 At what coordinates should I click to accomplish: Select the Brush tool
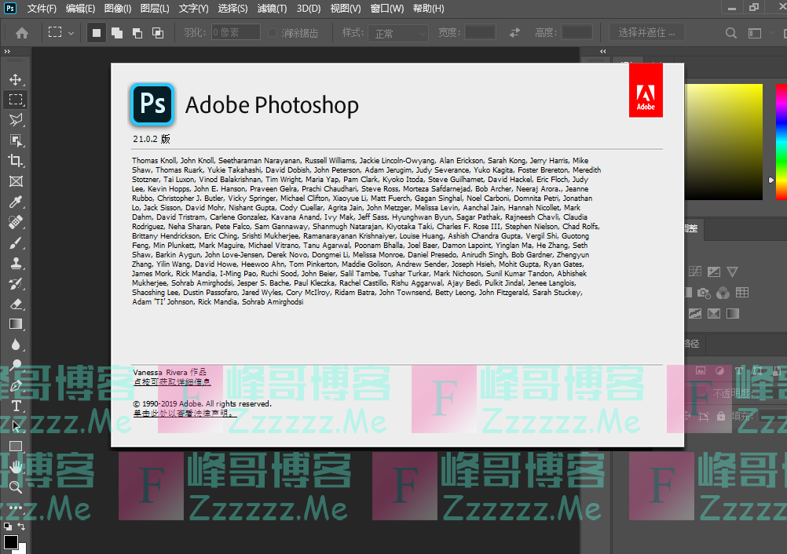16,242
